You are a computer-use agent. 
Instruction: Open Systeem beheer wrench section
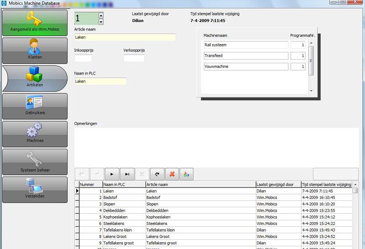(x=35, y=162)
